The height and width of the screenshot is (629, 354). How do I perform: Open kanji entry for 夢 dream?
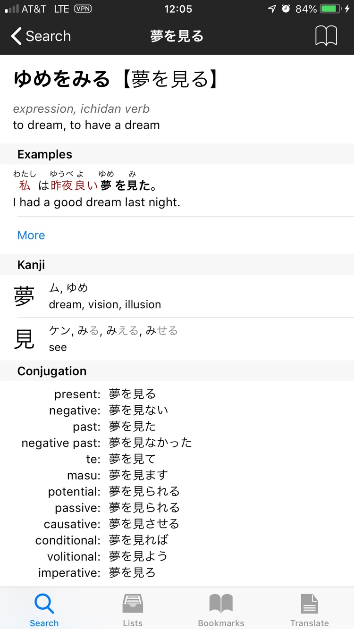click(25, 296)
